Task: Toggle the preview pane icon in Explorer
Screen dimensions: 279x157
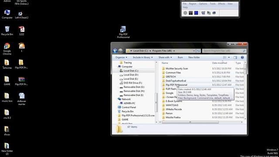Action: coord(235,57)
